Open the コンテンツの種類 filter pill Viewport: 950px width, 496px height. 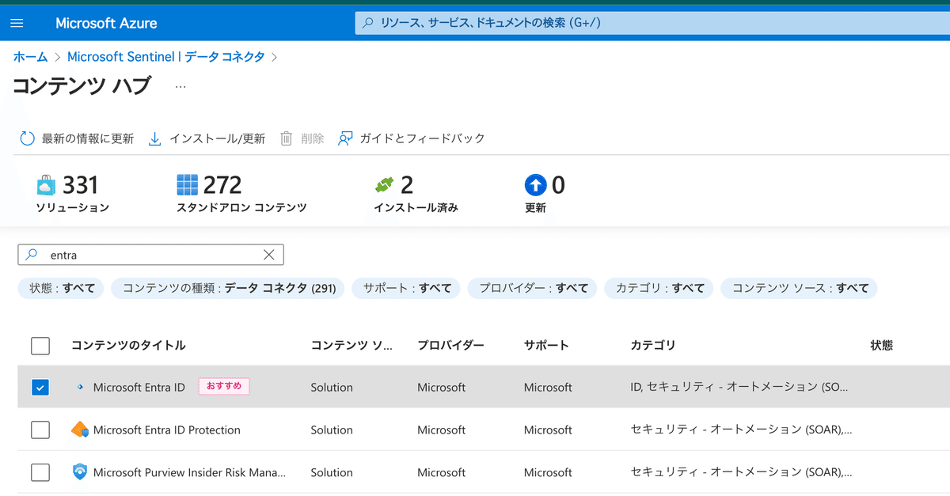pos(230,289)
